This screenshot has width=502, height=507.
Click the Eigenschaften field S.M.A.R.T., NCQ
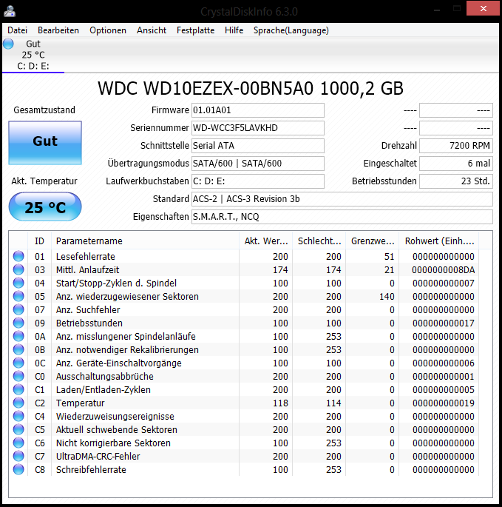pyautogui.click(x=342, y=217)
